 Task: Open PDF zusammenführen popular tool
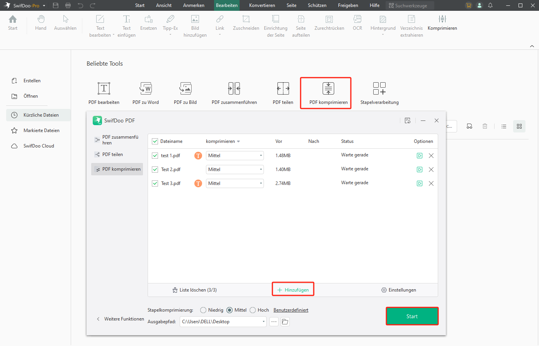point(234,93)
